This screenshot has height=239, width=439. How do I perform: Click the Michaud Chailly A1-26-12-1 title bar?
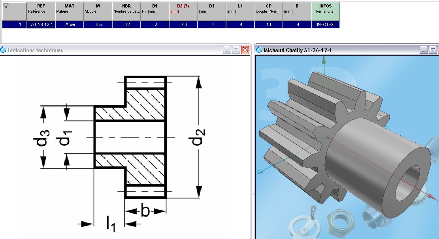[347, 50]
